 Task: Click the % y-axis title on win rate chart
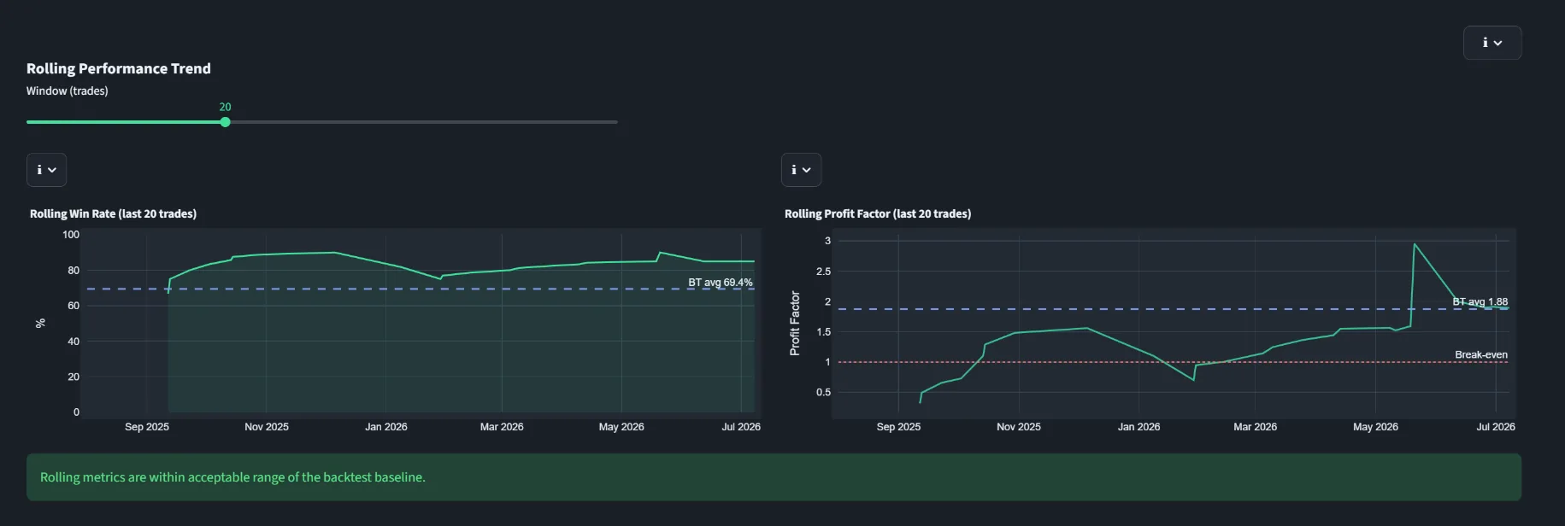[x=39, y=323]
